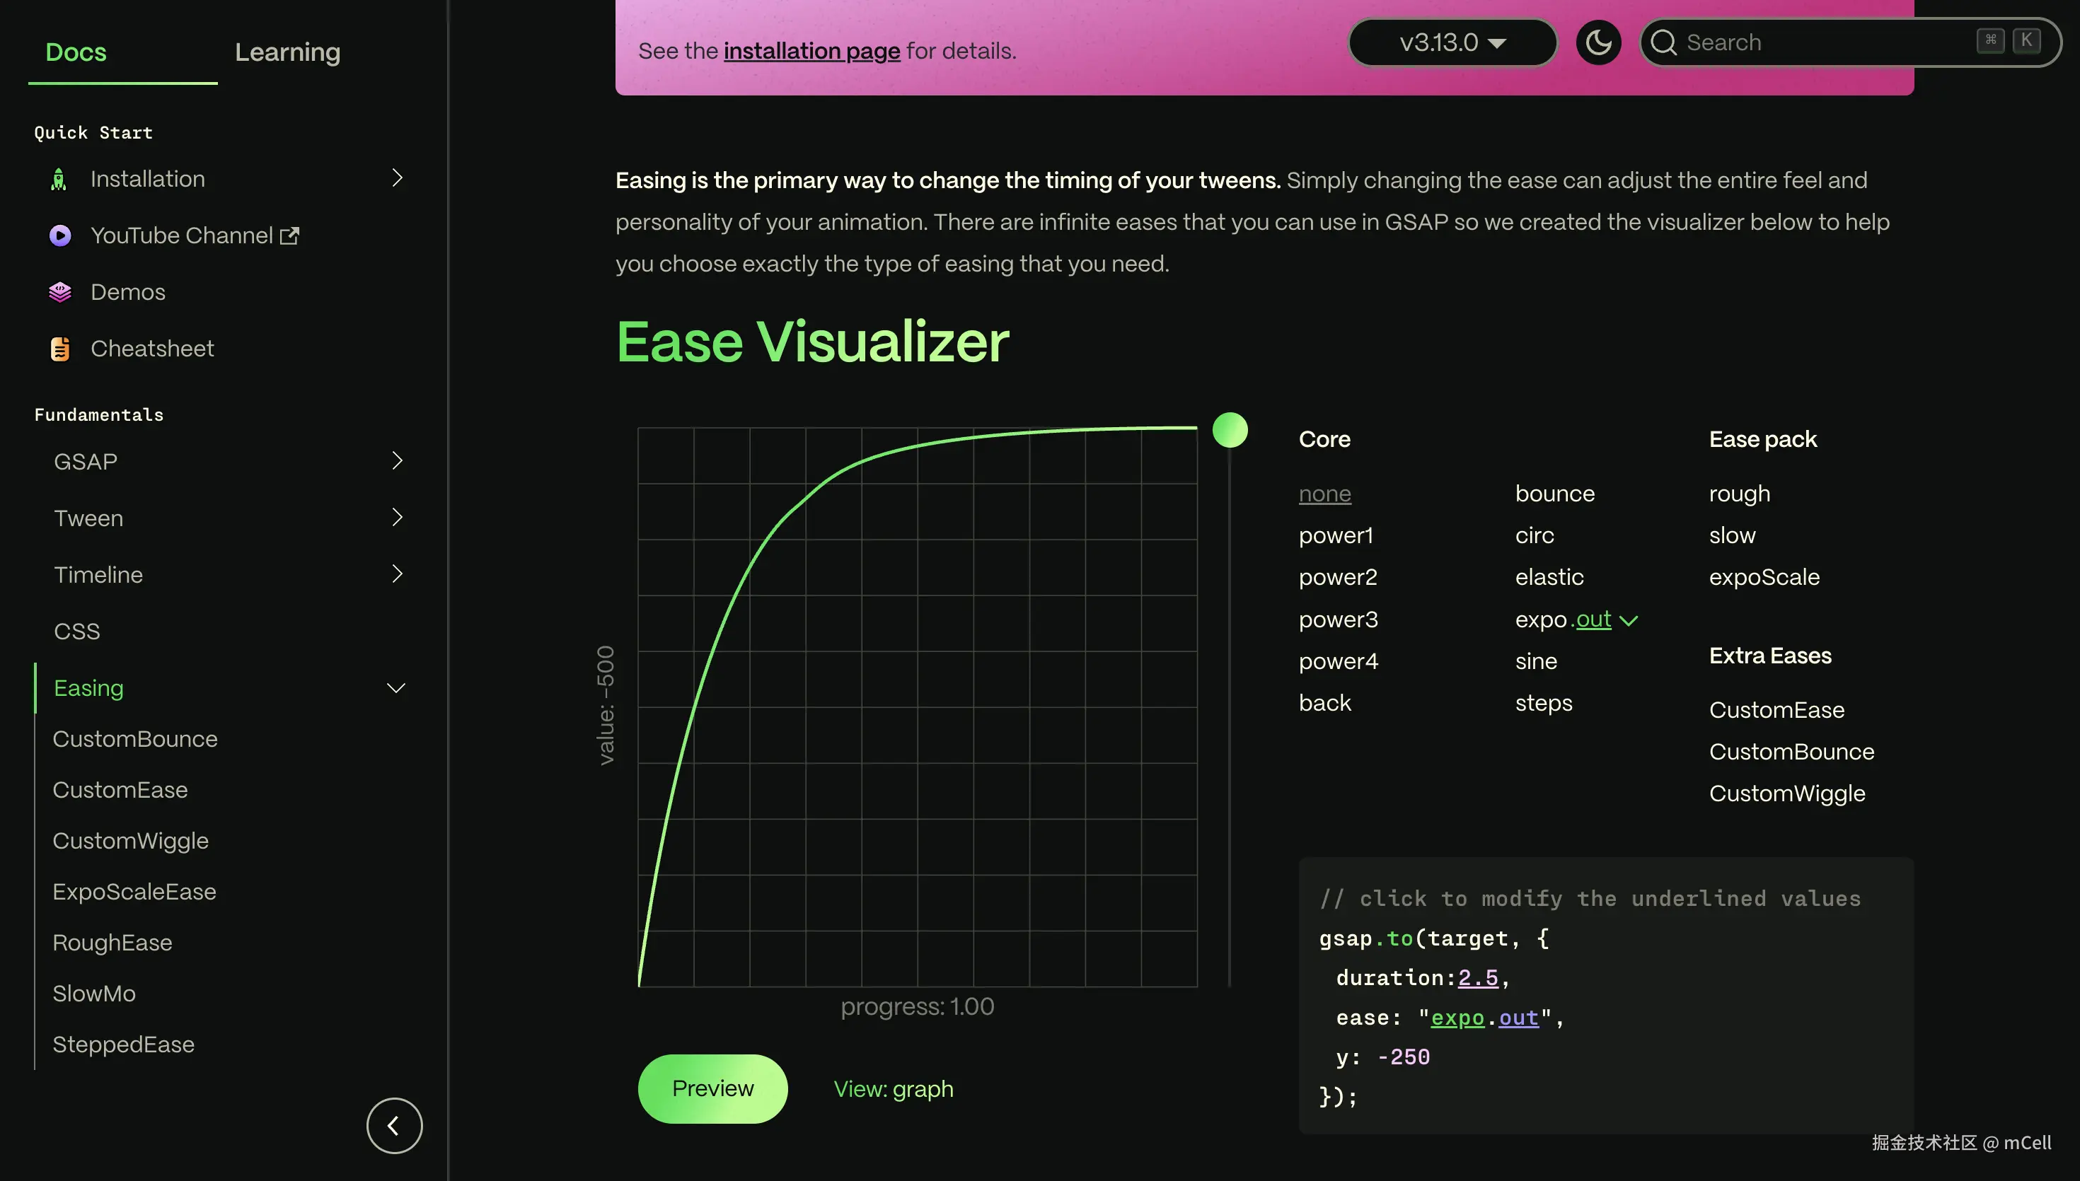Select the steps ease
The height and width of the screenshot is (1181, 2080).
pyautogui.click(x=1543, y=703)
